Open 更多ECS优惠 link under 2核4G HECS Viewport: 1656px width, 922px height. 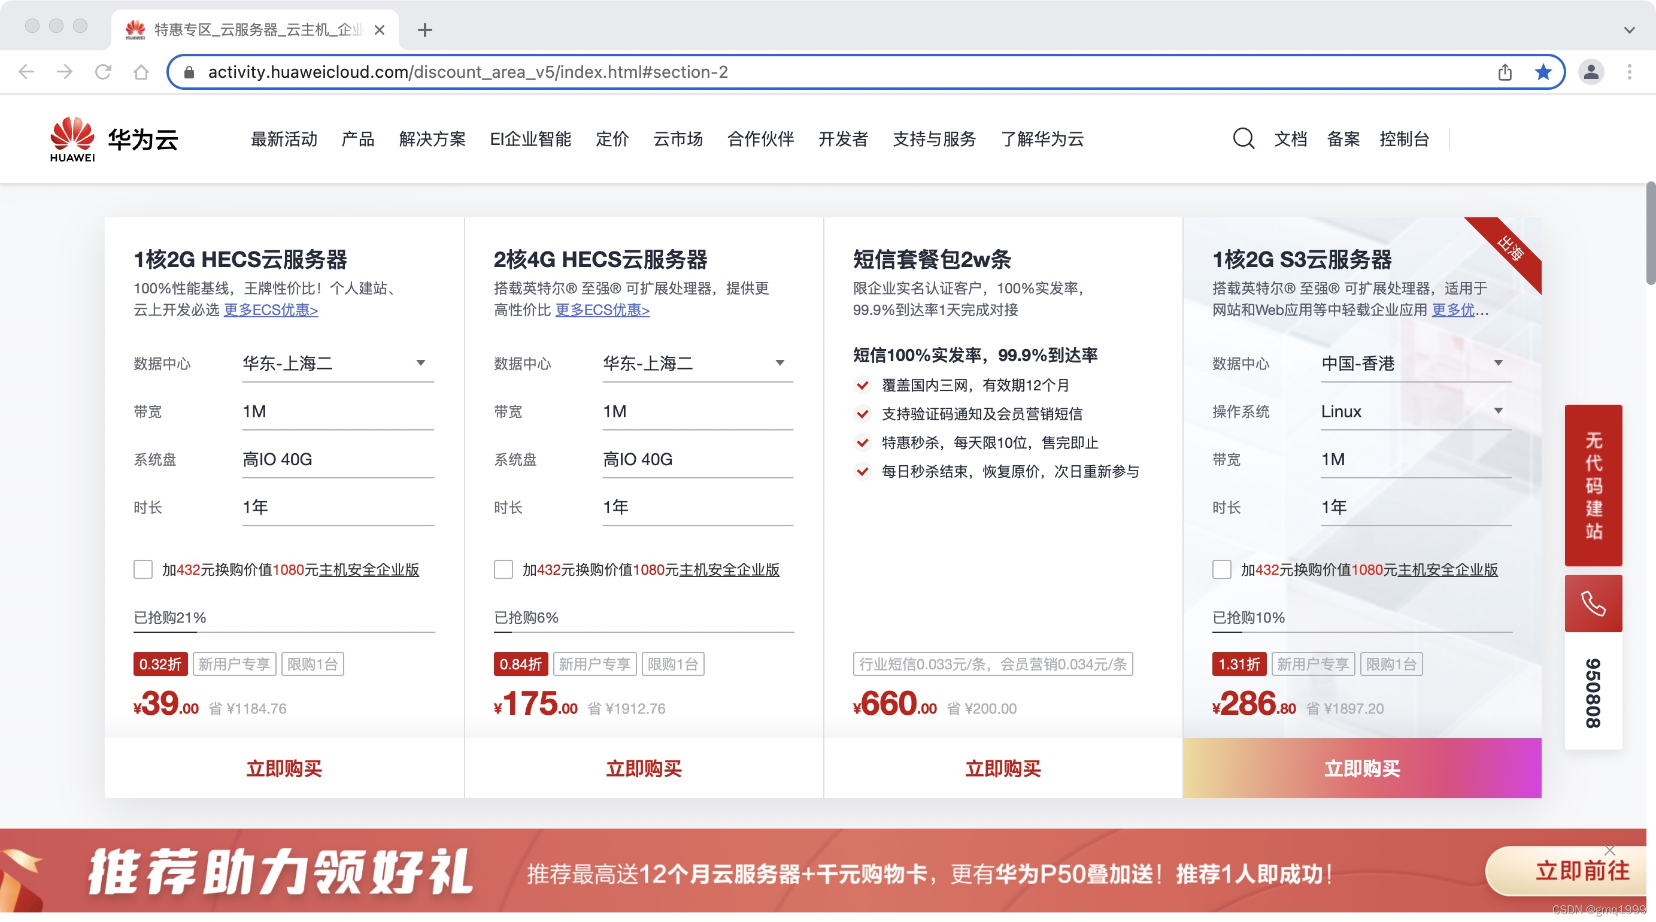point(602,310)
